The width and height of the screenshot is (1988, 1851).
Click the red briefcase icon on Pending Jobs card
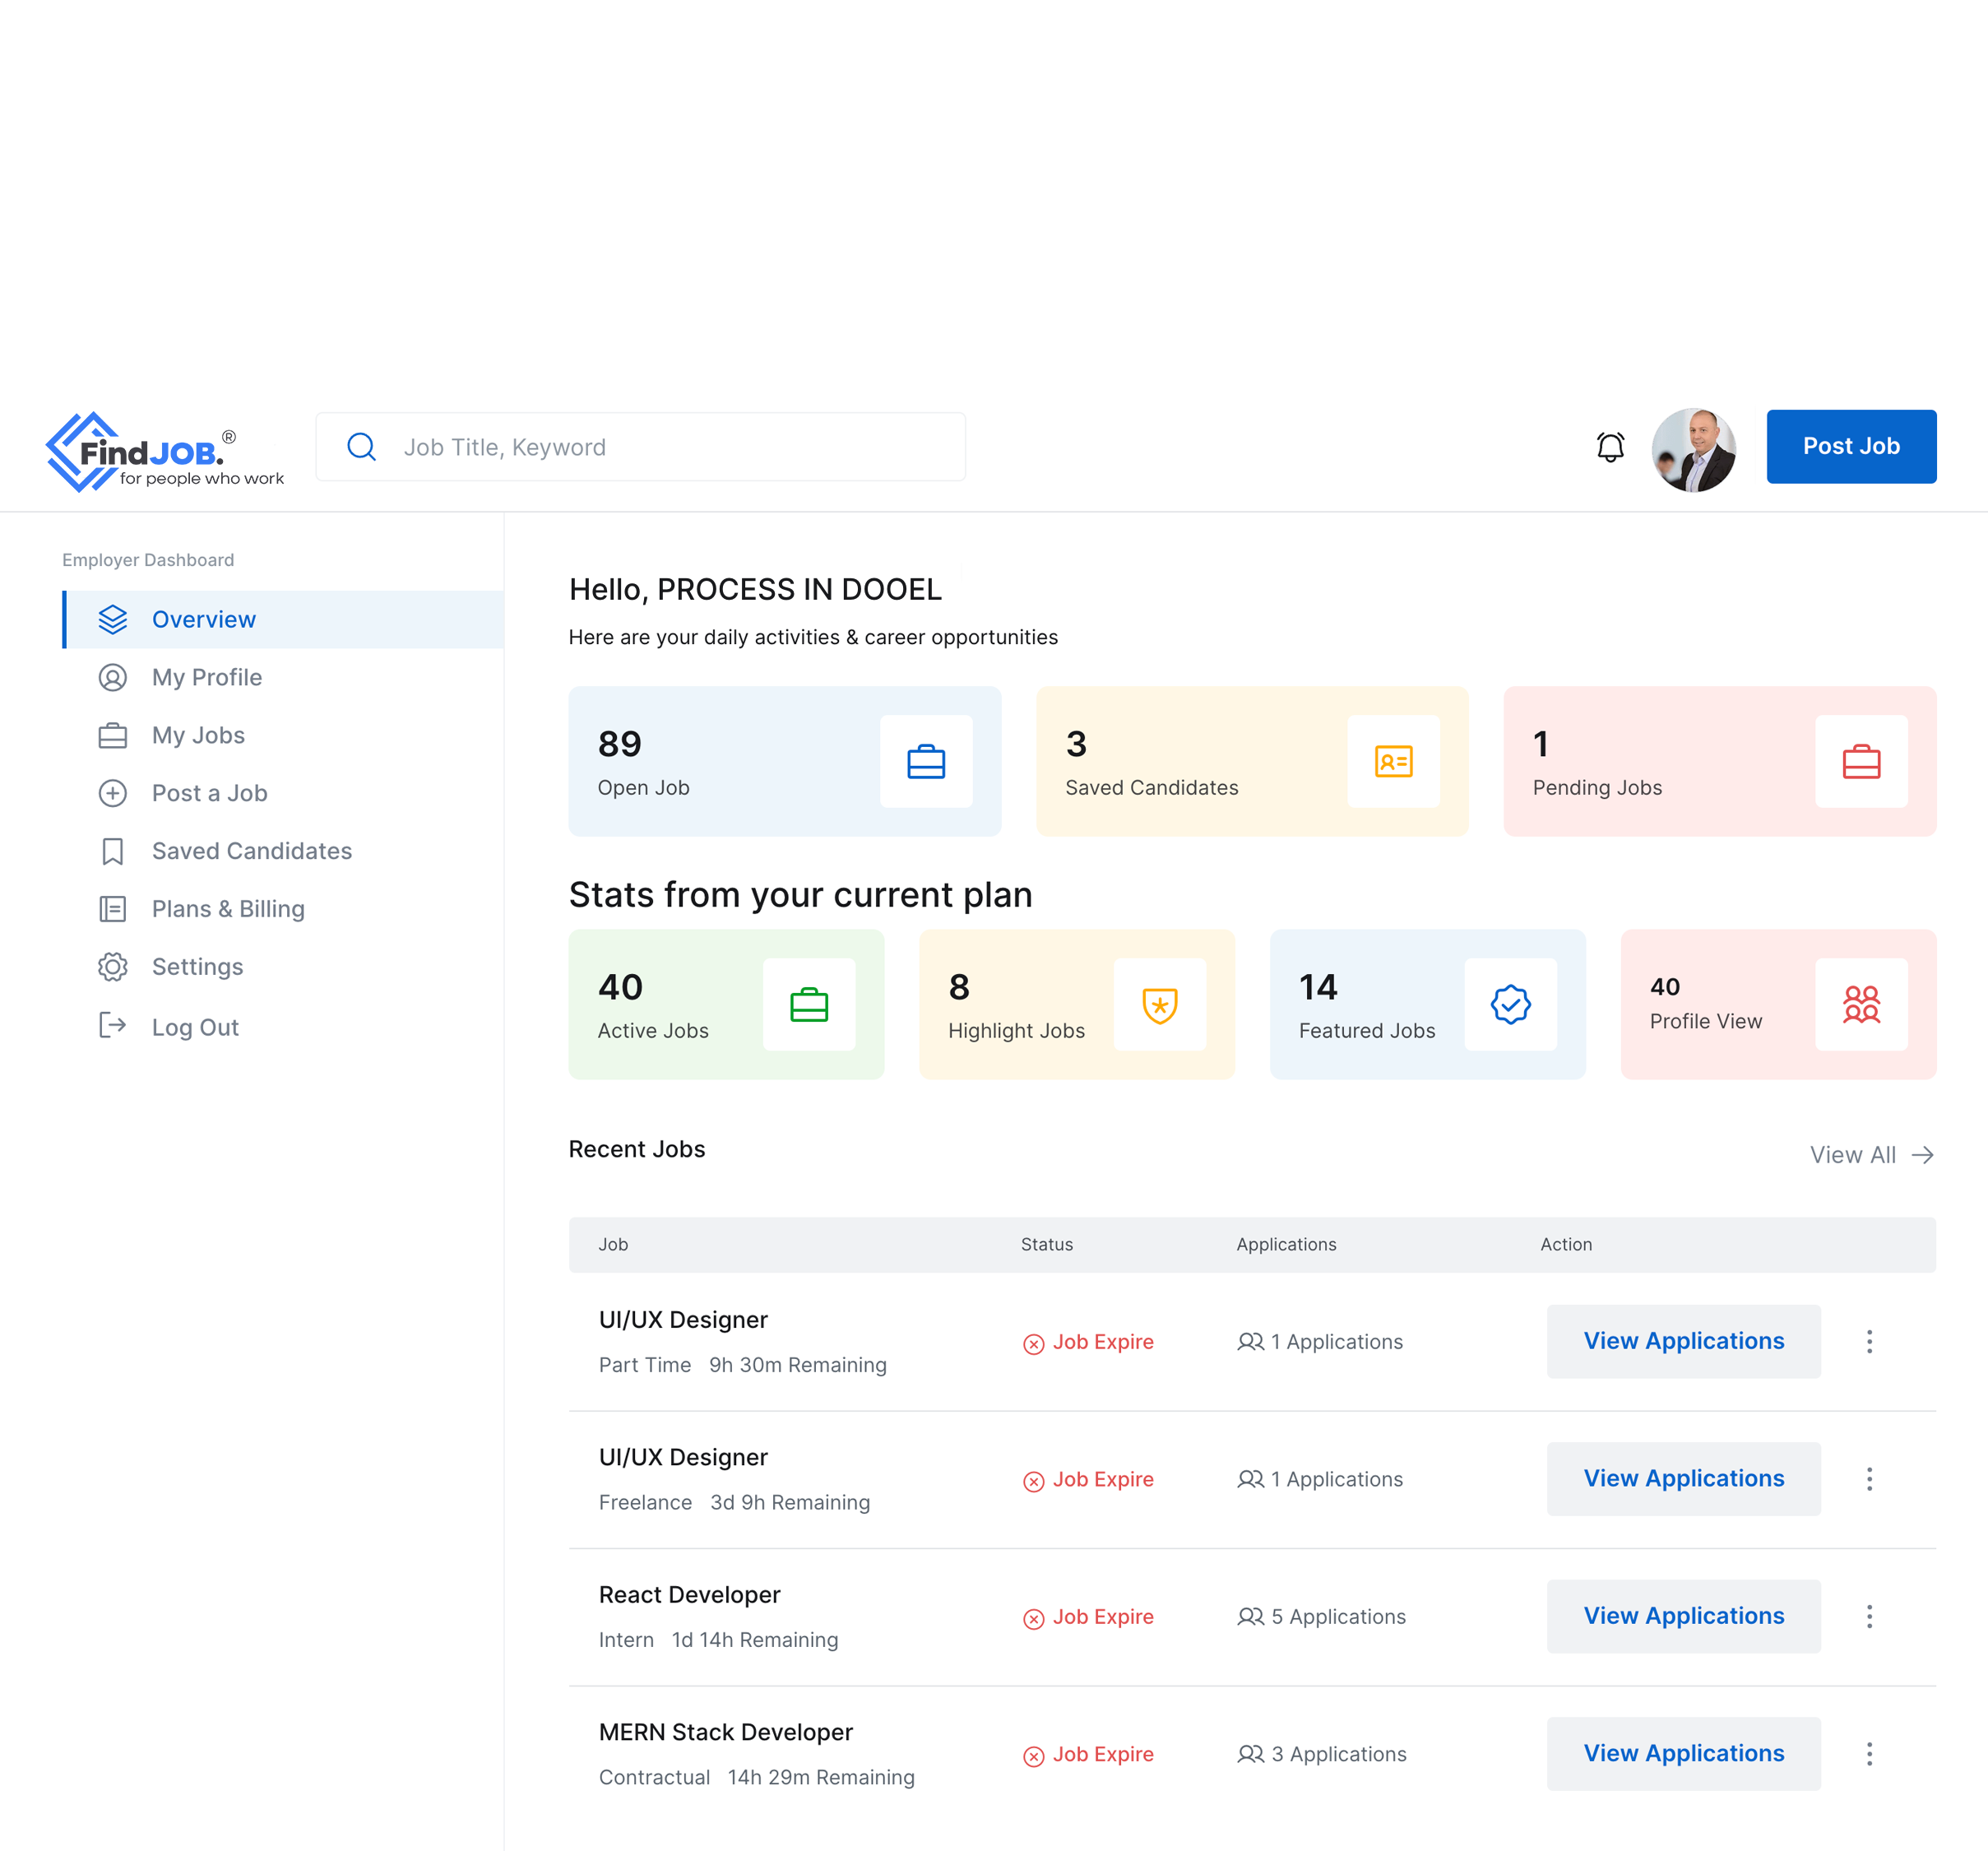pos(1861,761)
